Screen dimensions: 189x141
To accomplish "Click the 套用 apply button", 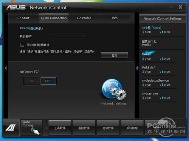I will 114,55.
